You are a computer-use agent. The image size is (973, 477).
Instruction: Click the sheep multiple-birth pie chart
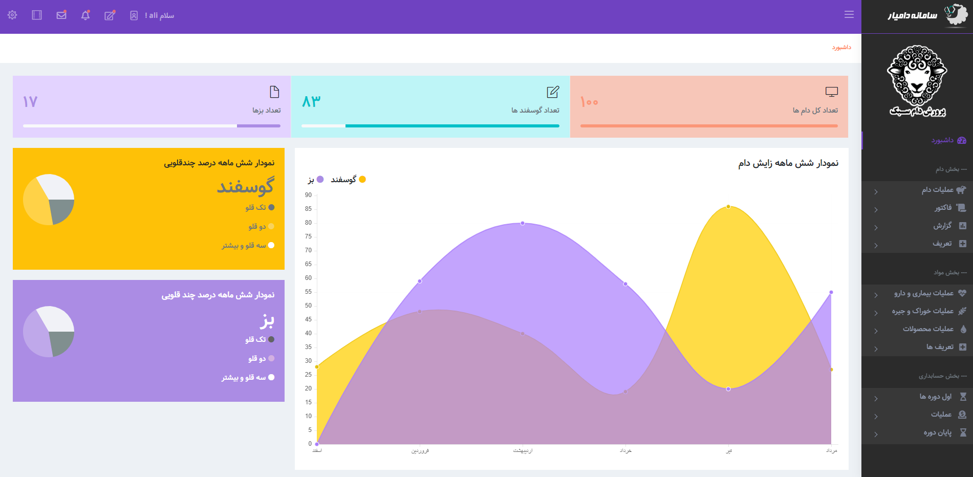pyautogui.click(x=49, y=200)
